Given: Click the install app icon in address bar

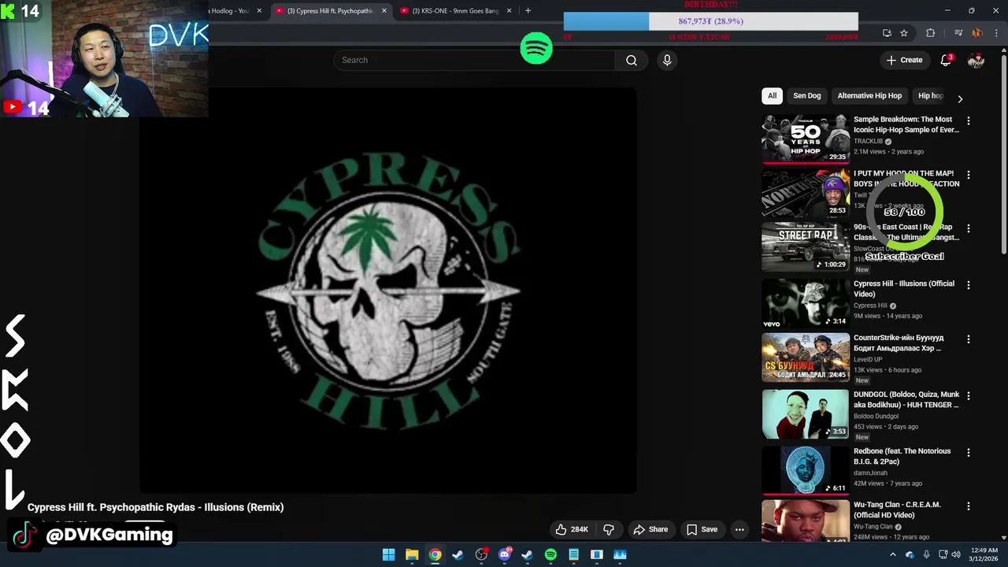Looking at the screenshot, I should [887, 33].
